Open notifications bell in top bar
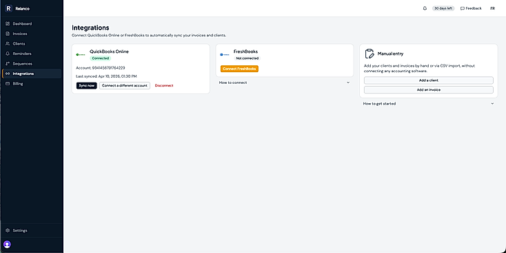 [425, 8]
